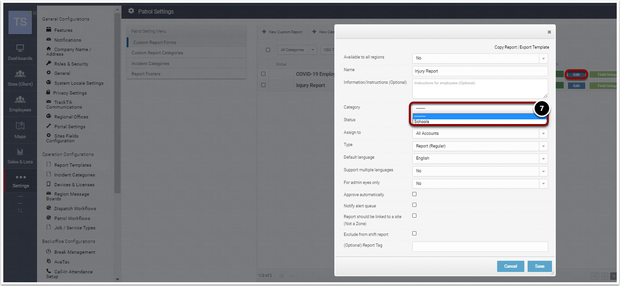Image resolution: width=620 pixels, height=286 pixels.
Task: Click the report Name input field
Action: (x=480, y=71)
